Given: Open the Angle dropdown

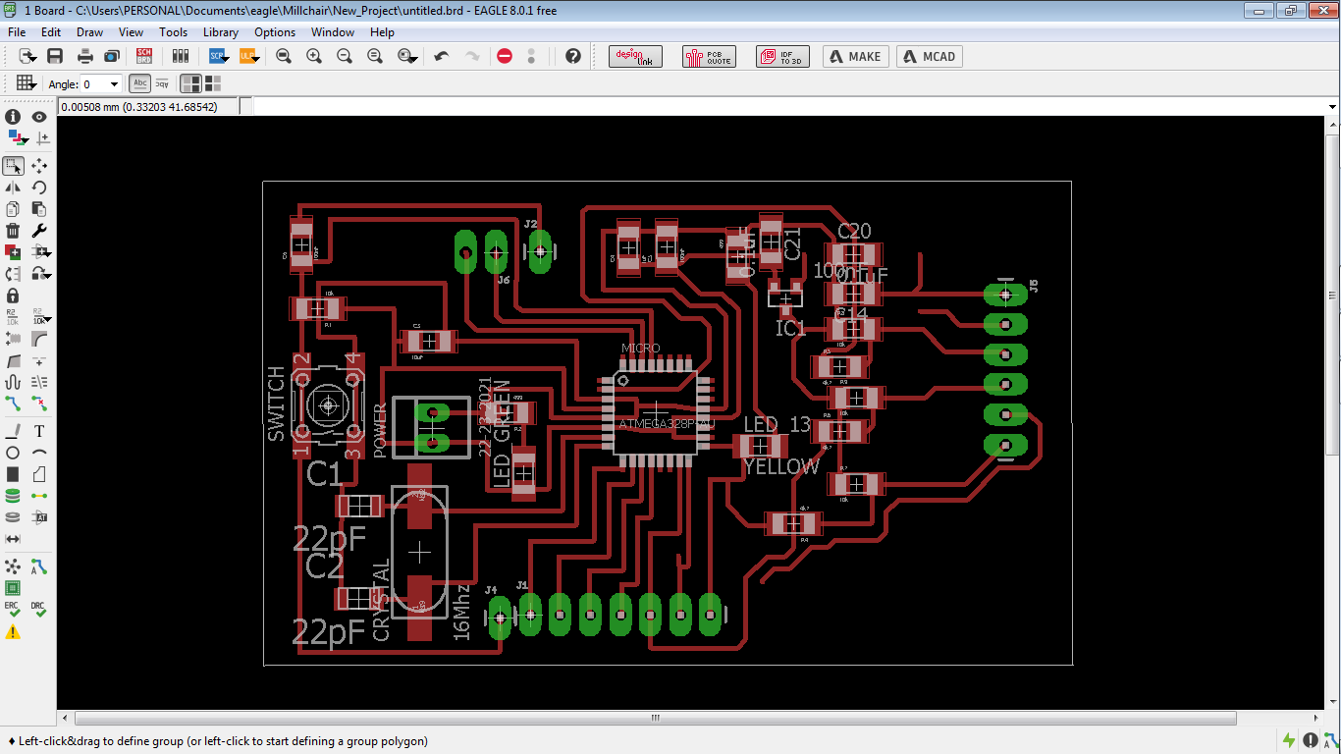Looking at the screenshot, I should point(114,84).
